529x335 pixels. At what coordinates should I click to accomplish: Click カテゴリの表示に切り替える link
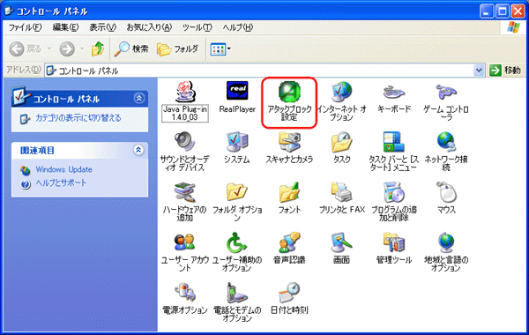(78, 118)
